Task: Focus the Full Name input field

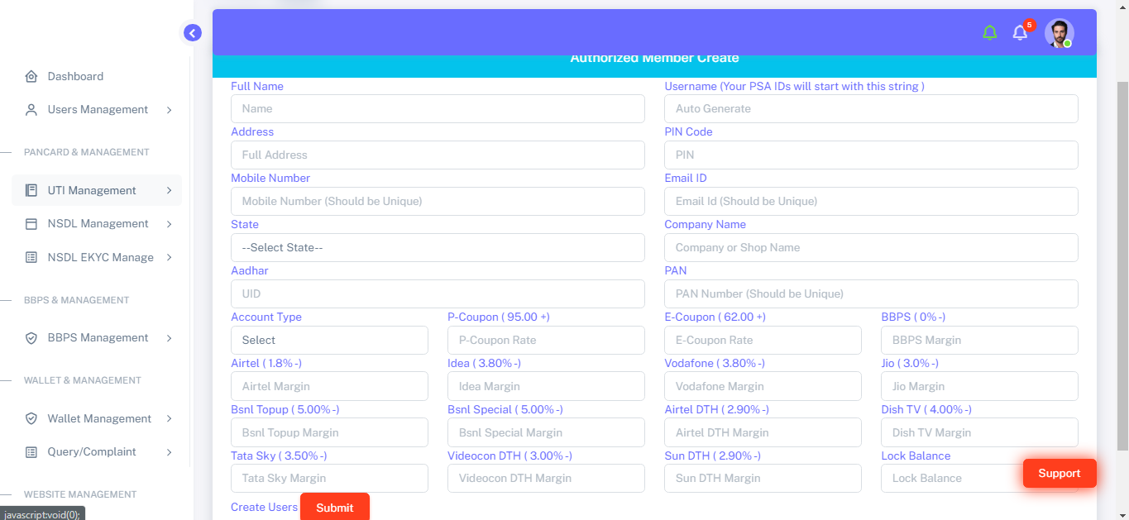Action: [x=438, y=108]
